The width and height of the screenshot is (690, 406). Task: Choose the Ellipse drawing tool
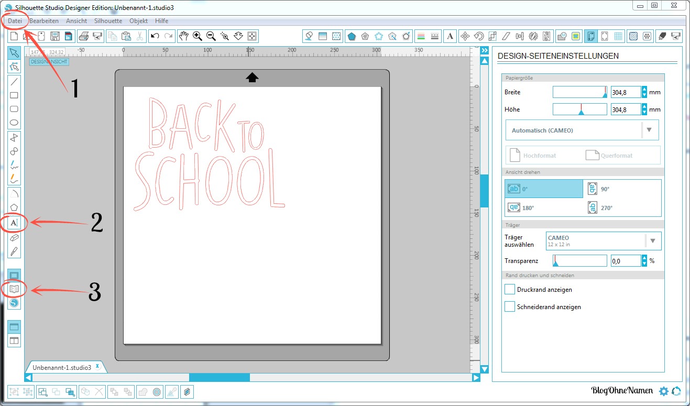[14, 123]
